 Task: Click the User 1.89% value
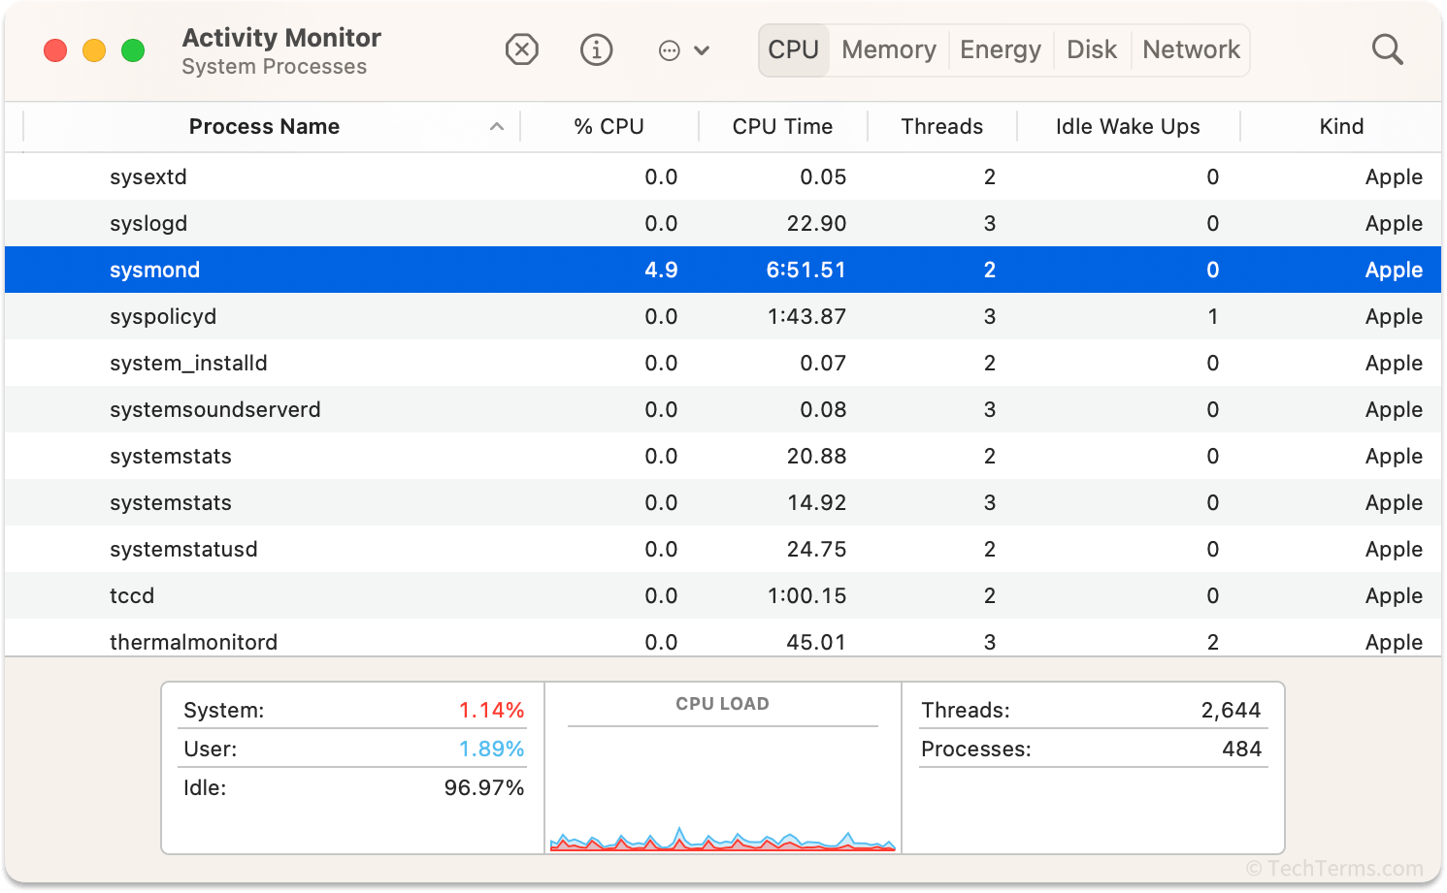(x=491, y=749)
